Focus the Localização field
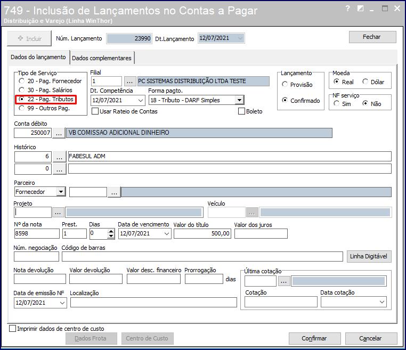This screenshot has height=350, width=406. point(153,303)
